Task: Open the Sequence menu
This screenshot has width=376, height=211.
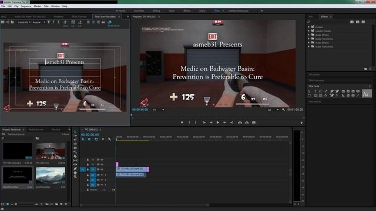Action: (x=26, y=6)
